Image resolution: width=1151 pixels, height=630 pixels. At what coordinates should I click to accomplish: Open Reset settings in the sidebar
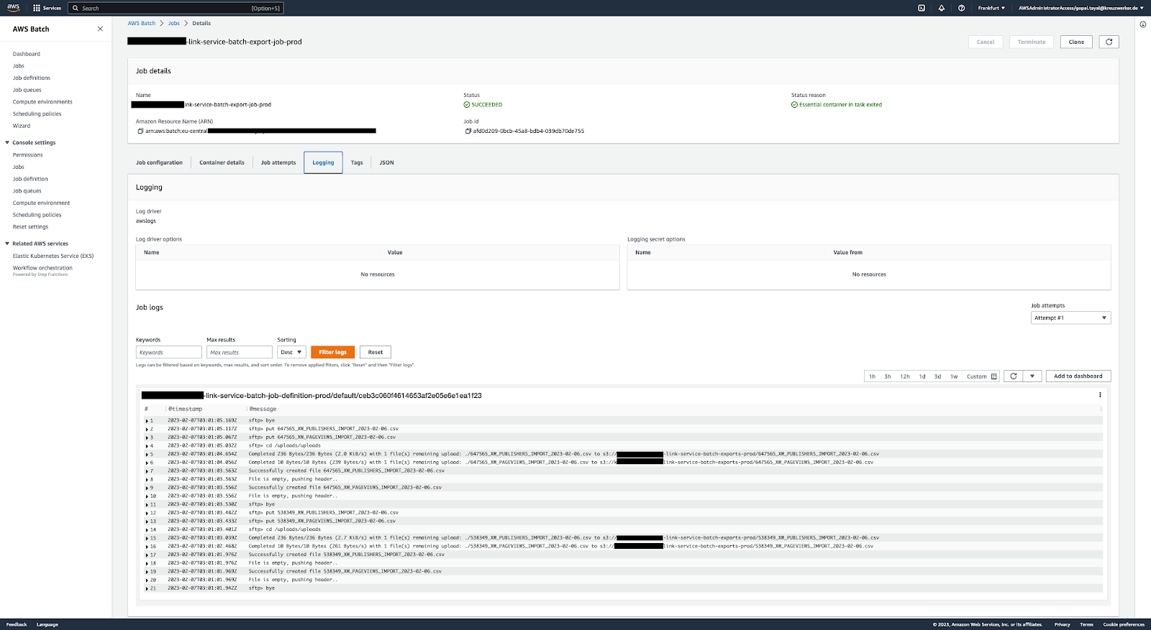tap(30, 227)
